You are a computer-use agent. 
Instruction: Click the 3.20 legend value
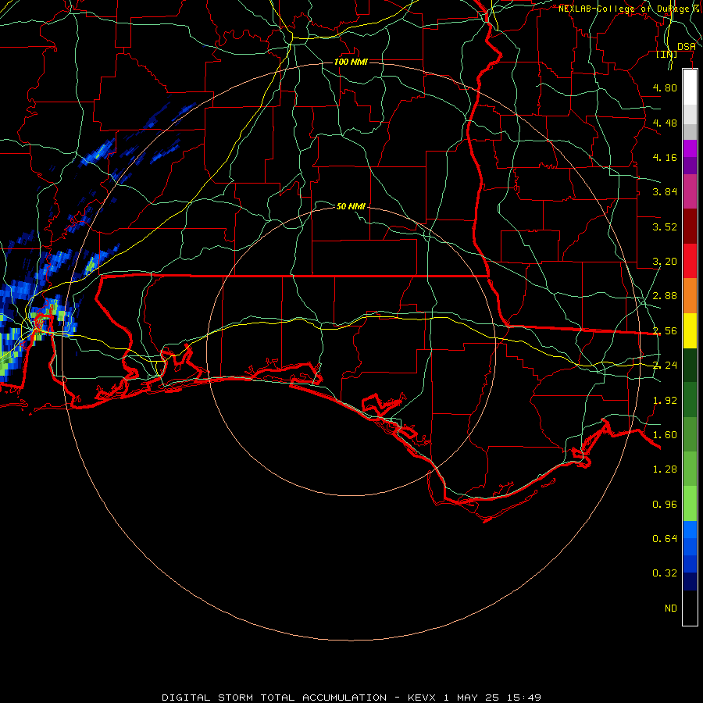(x=665, y=262)
